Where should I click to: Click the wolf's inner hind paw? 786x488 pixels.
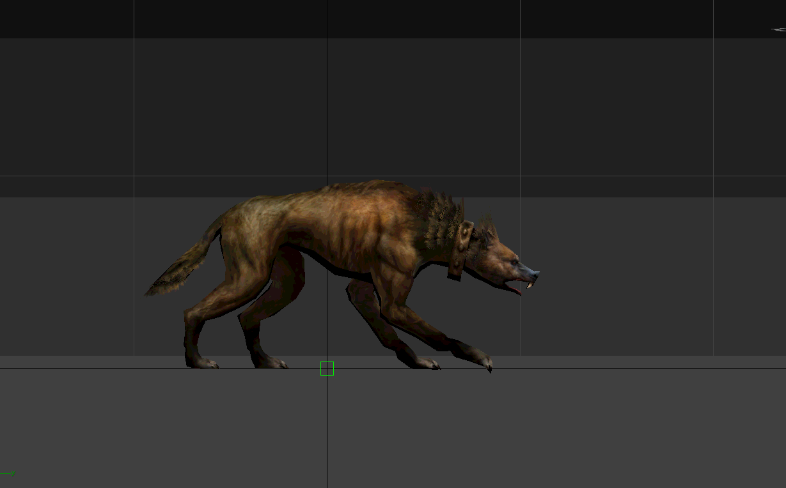point(272,363)
